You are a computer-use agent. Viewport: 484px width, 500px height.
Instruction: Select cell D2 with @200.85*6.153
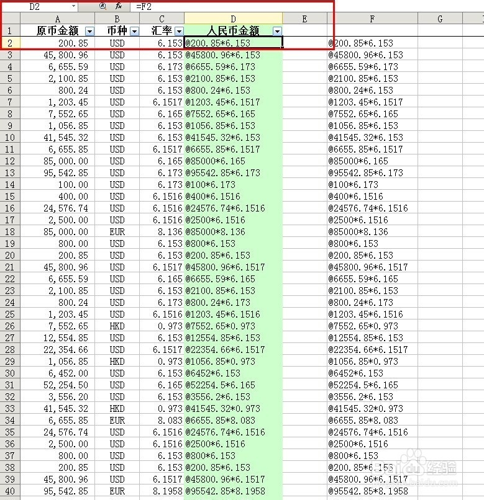233,43
